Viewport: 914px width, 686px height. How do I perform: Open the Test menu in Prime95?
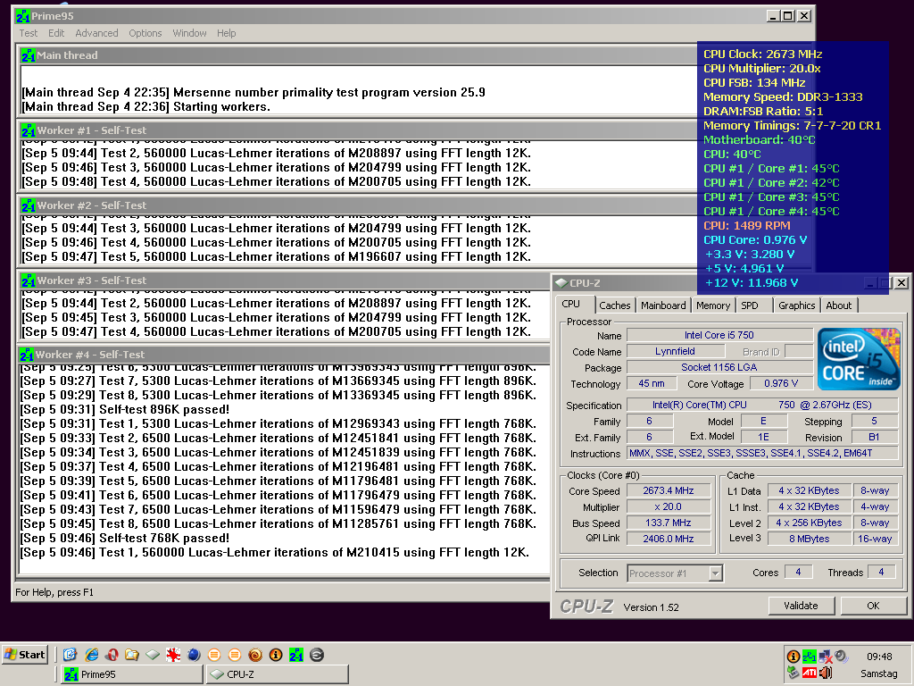(x=29, y=33)
